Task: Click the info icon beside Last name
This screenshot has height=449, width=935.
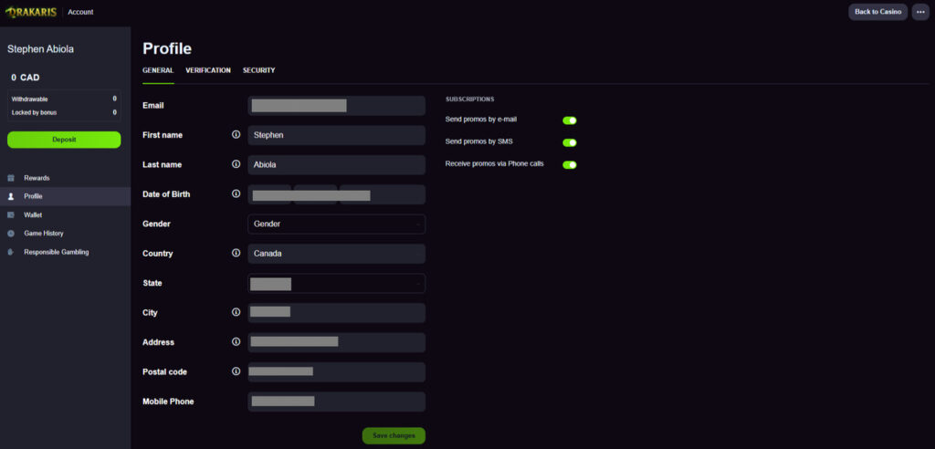Action: point(236,164)
